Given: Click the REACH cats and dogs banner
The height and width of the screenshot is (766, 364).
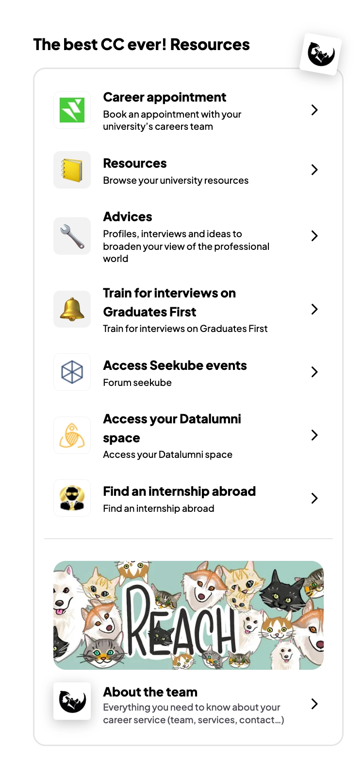Looking at the screenshot, I should point(188,615).
